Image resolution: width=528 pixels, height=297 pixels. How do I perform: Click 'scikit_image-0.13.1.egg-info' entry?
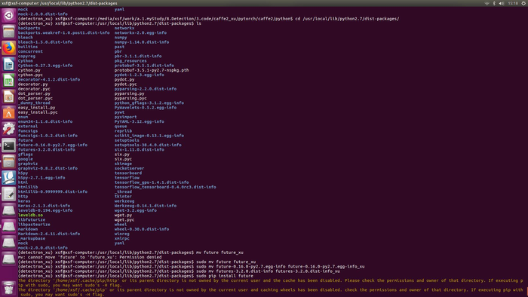[x=149, y=136]
